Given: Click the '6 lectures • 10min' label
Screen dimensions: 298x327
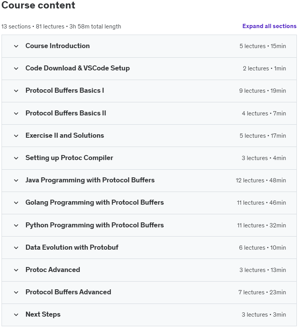Looking at the screenshot, I should coord(262,248).
